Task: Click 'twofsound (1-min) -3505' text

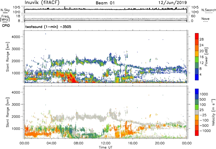Action: pyautogui.click(x=48, y=27)
